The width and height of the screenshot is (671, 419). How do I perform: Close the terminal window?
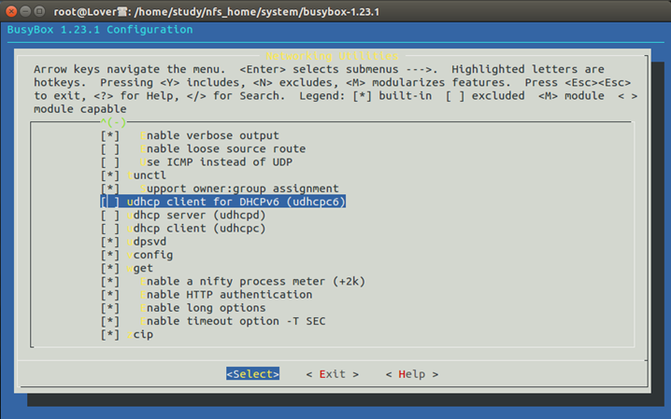coord(12,9)
